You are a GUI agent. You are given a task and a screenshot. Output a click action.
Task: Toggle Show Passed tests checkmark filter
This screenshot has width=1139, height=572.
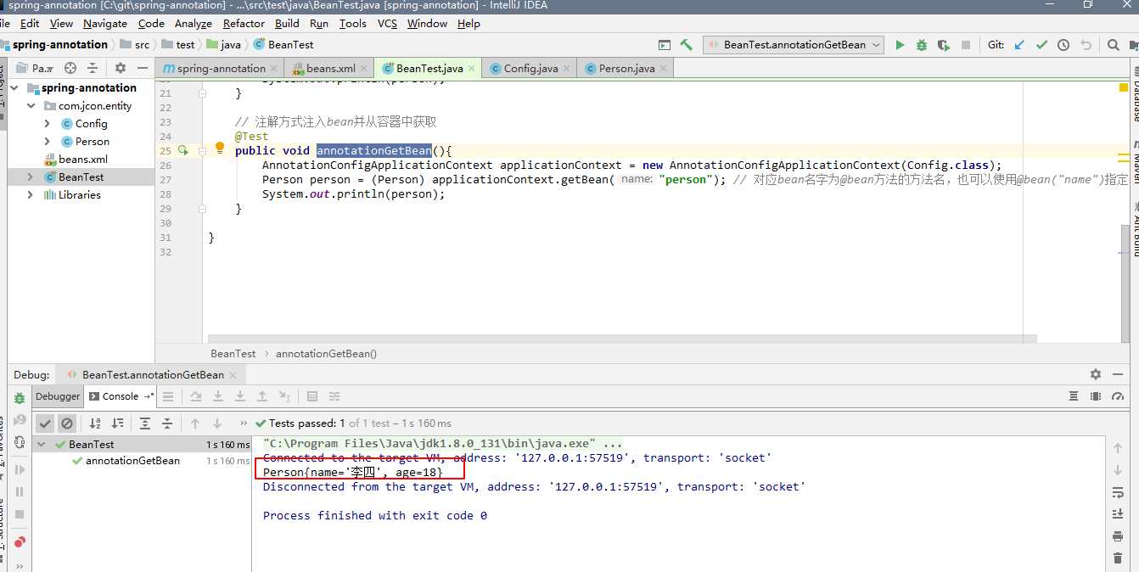45,423
